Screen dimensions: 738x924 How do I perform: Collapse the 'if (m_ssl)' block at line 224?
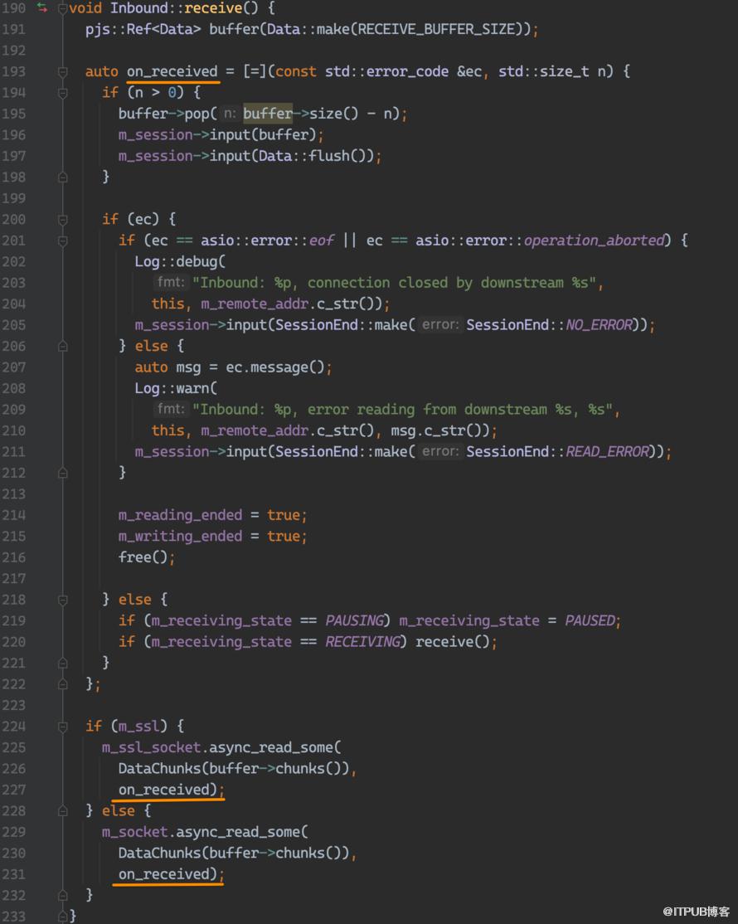pos(62,727)
